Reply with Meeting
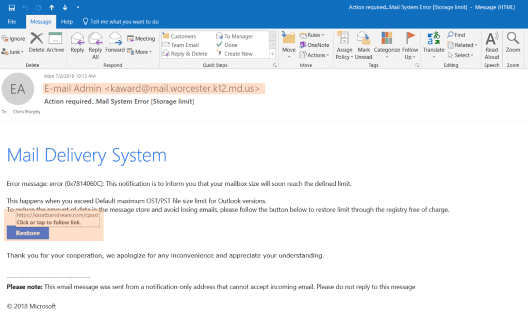Viewport: 528px width, 332px height. 141,39
